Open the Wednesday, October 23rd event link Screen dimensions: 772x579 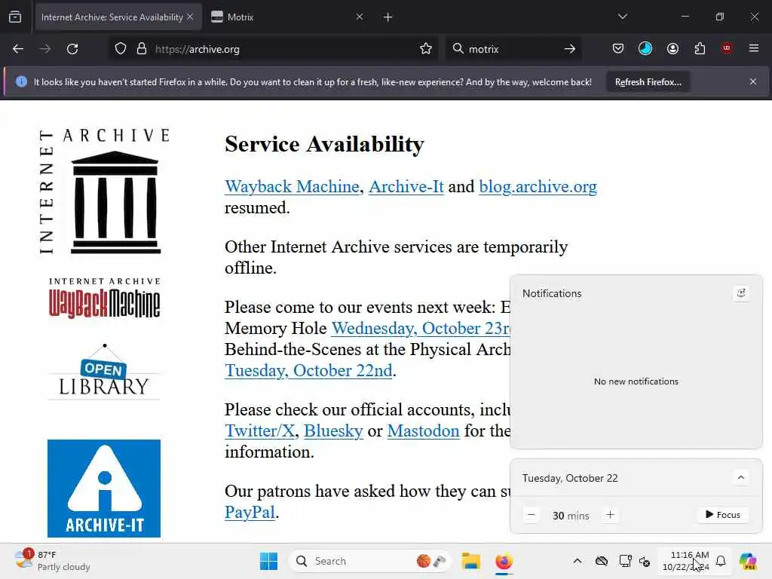(x=421, y=329)
